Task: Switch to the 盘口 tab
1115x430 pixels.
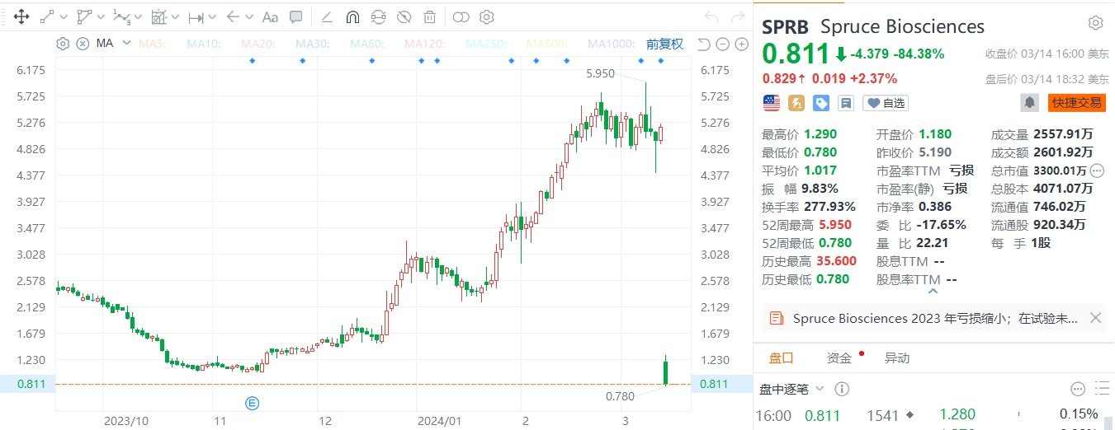Action: point(781,358)
